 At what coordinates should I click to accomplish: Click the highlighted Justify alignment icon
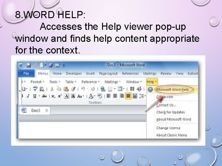click(128, 96)
